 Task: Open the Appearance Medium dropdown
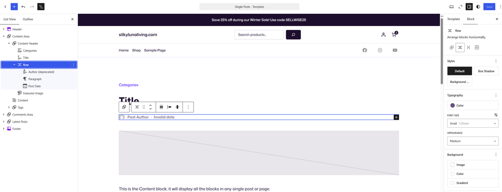click(473, 141)
